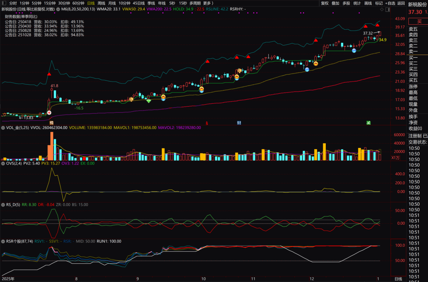This screenshot has width=428, height=282.
Task: Switch to 月线 monthly chart
Action: [112, 3]
